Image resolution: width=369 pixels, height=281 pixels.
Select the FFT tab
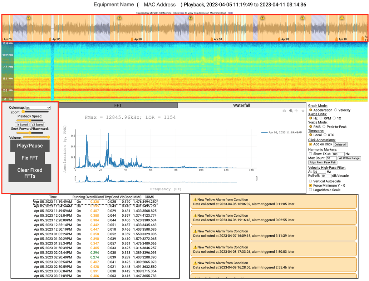(x=118, y=105)
